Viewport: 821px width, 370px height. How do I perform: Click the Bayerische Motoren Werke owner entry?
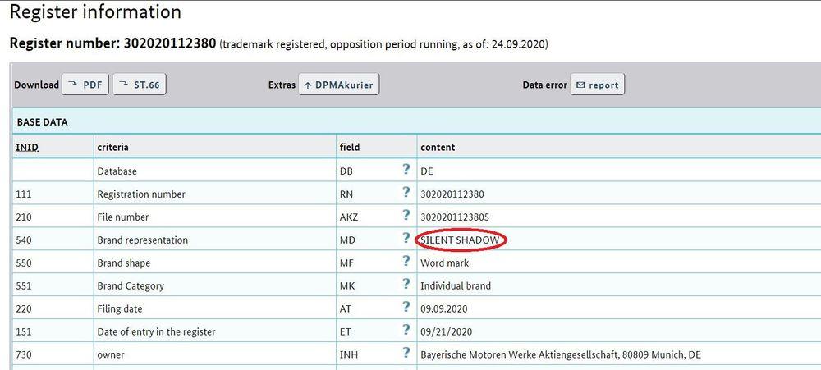(560, 354)
